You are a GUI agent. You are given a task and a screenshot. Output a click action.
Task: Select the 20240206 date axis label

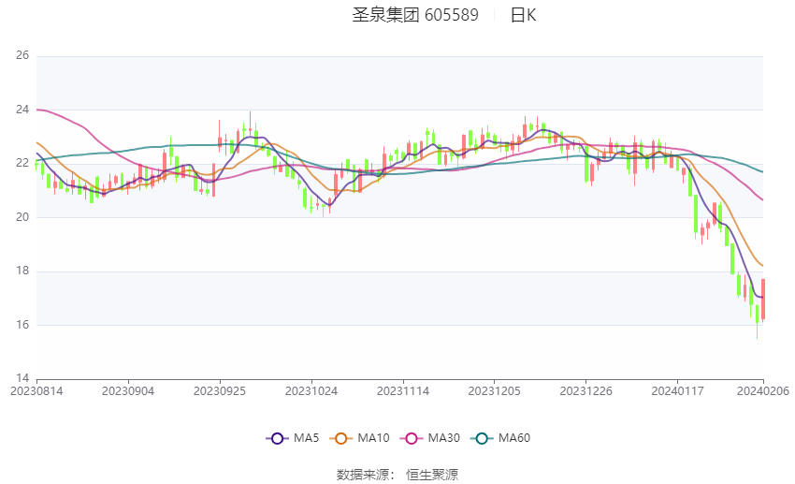[763, 391]
